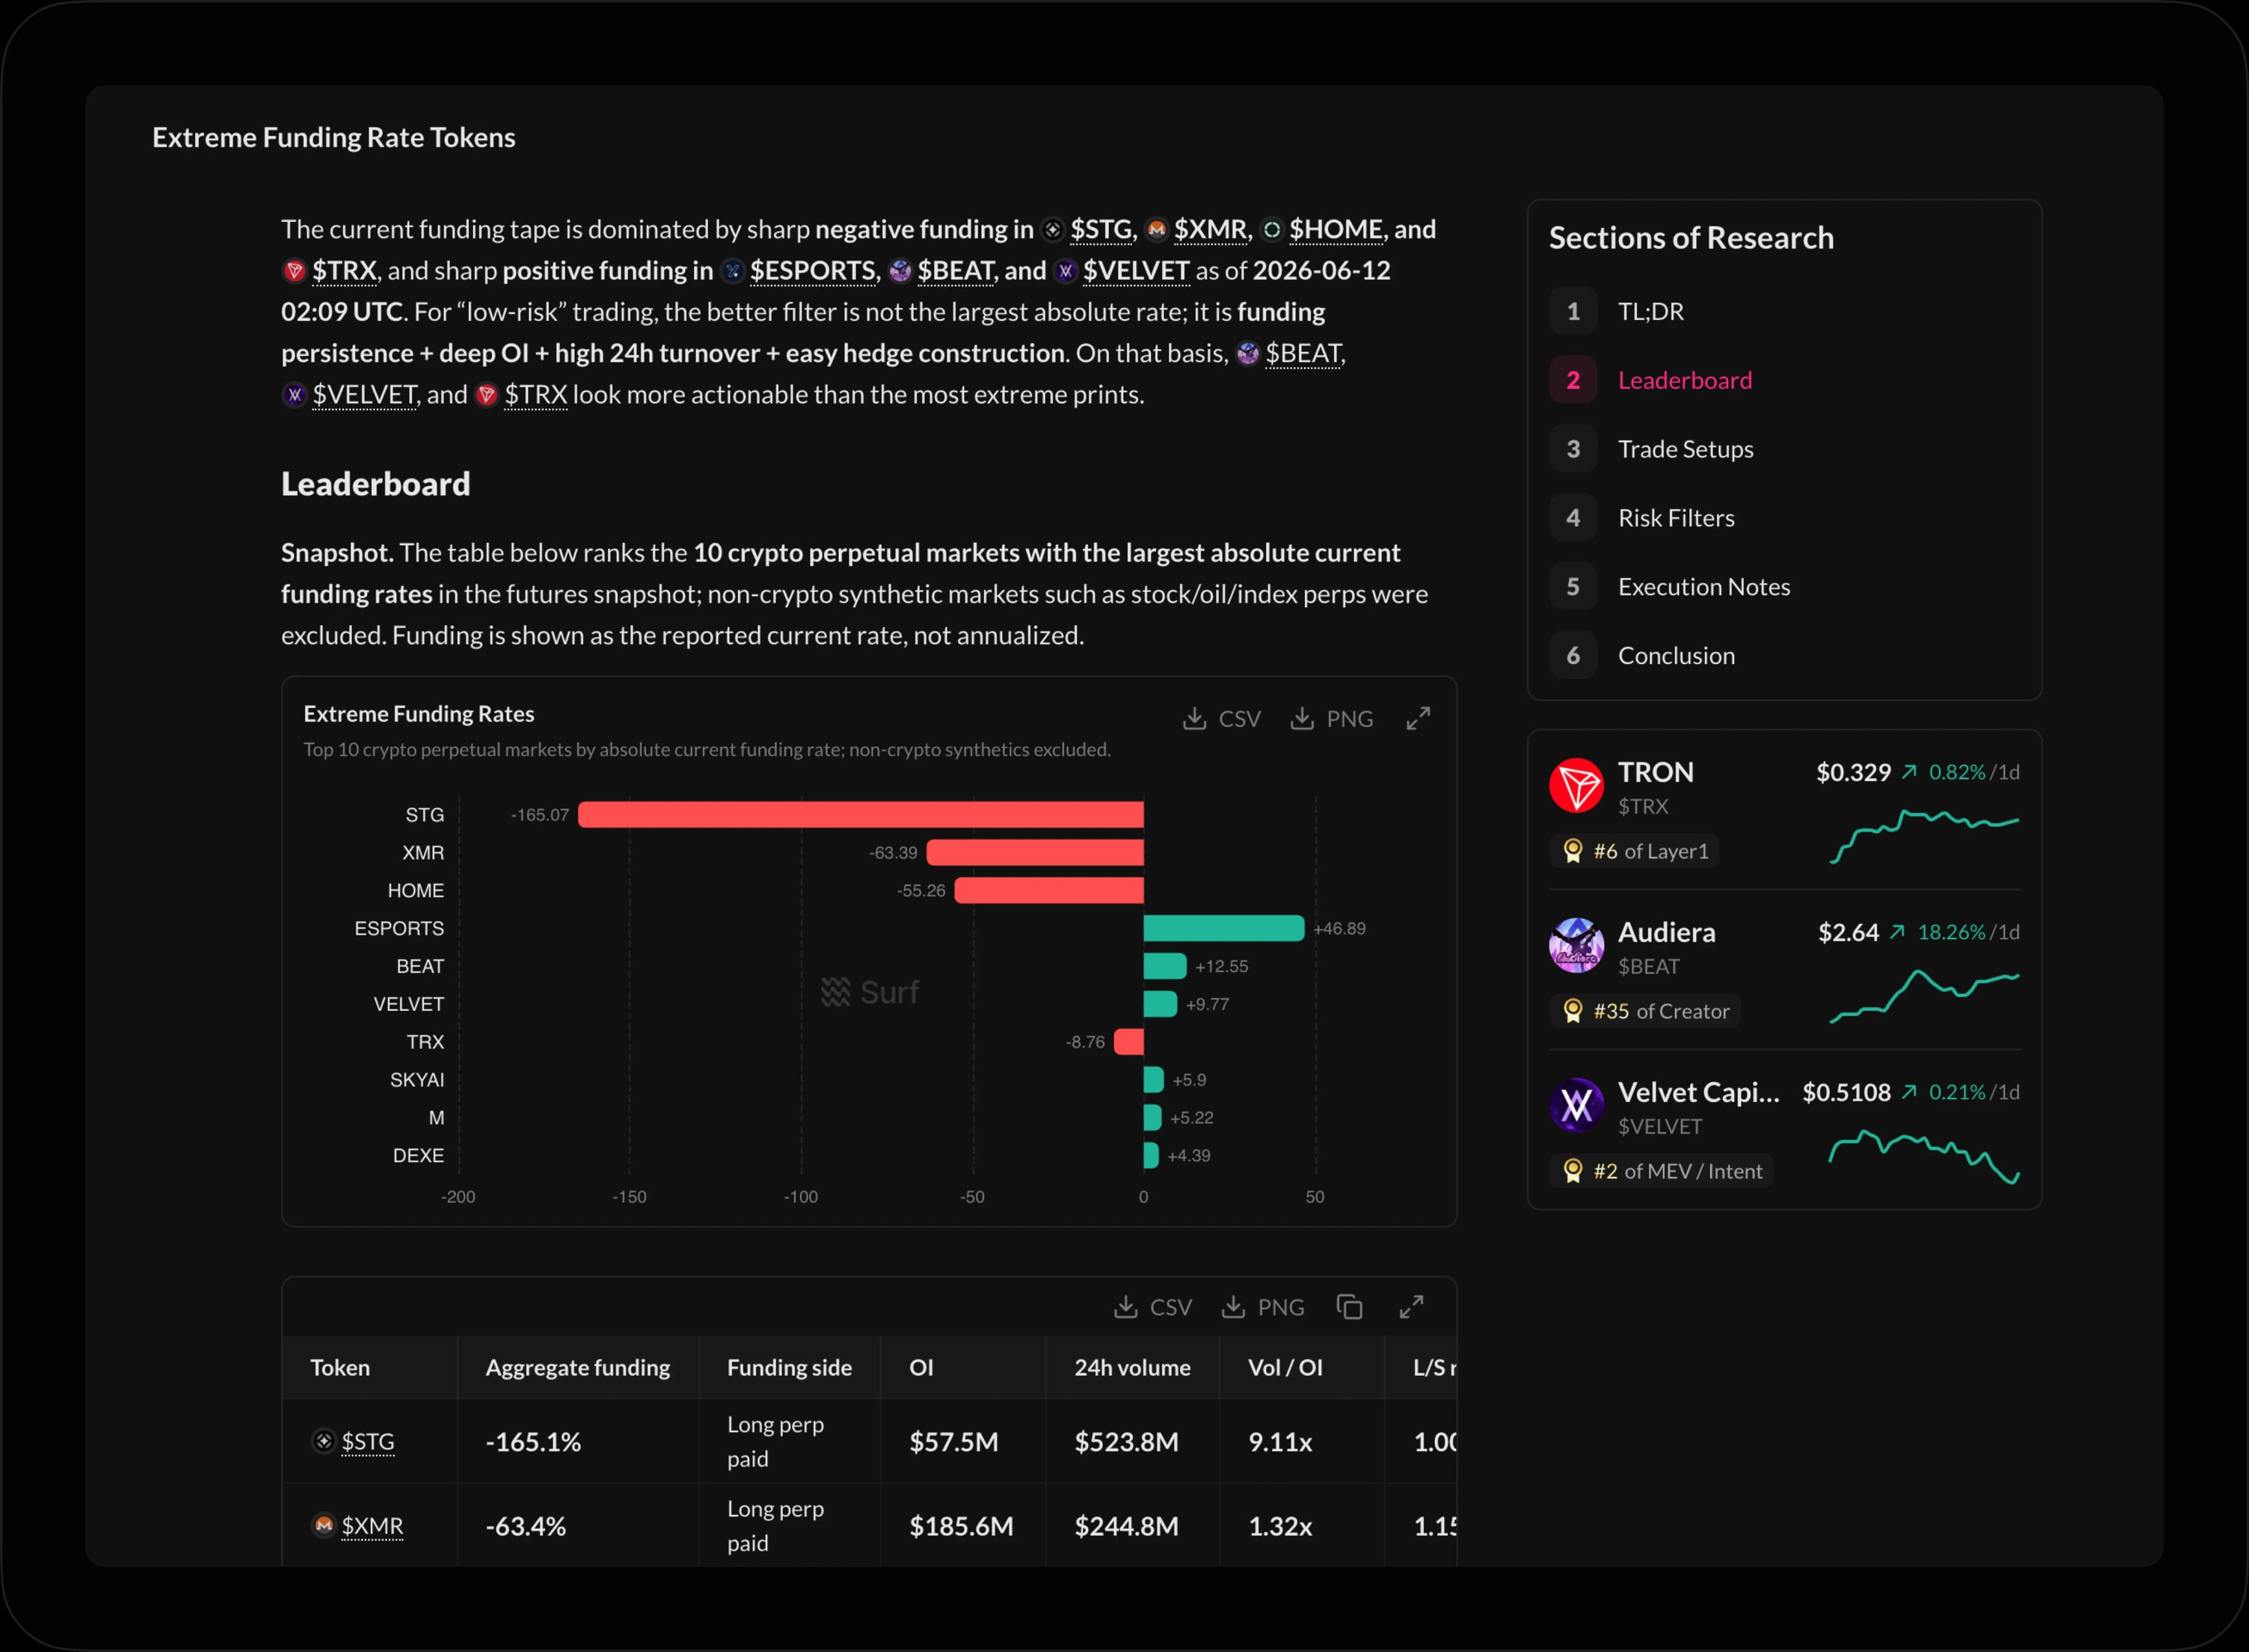Open the $XMR link in the intro paragraph
This screenshot has width=2249, height=1652.
(x=1210, y=230)
